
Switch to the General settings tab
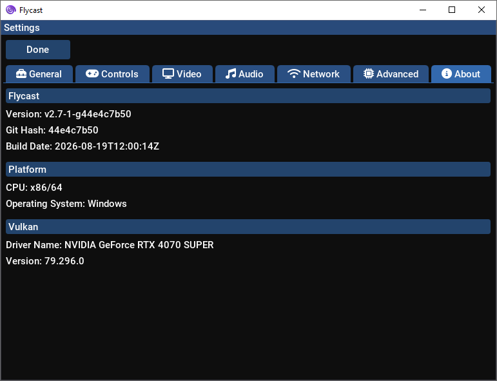[x=39, y=74]
